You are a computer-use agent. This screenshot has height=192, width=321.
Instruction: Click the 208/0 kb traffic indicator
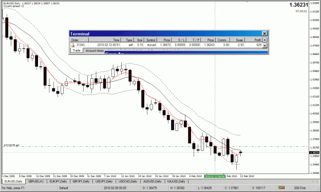tap(300, 188)
